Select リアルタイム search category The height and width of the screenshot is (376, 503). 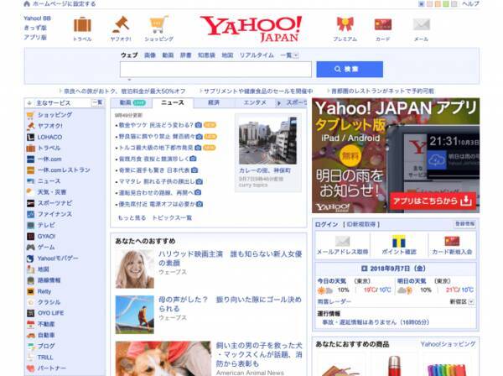point(257,55)
